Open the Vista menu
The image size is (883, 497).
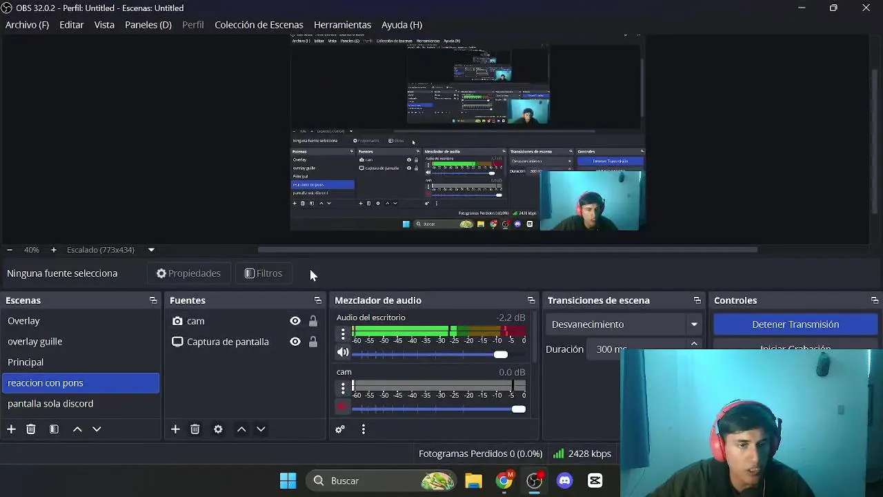coord(104,25)
